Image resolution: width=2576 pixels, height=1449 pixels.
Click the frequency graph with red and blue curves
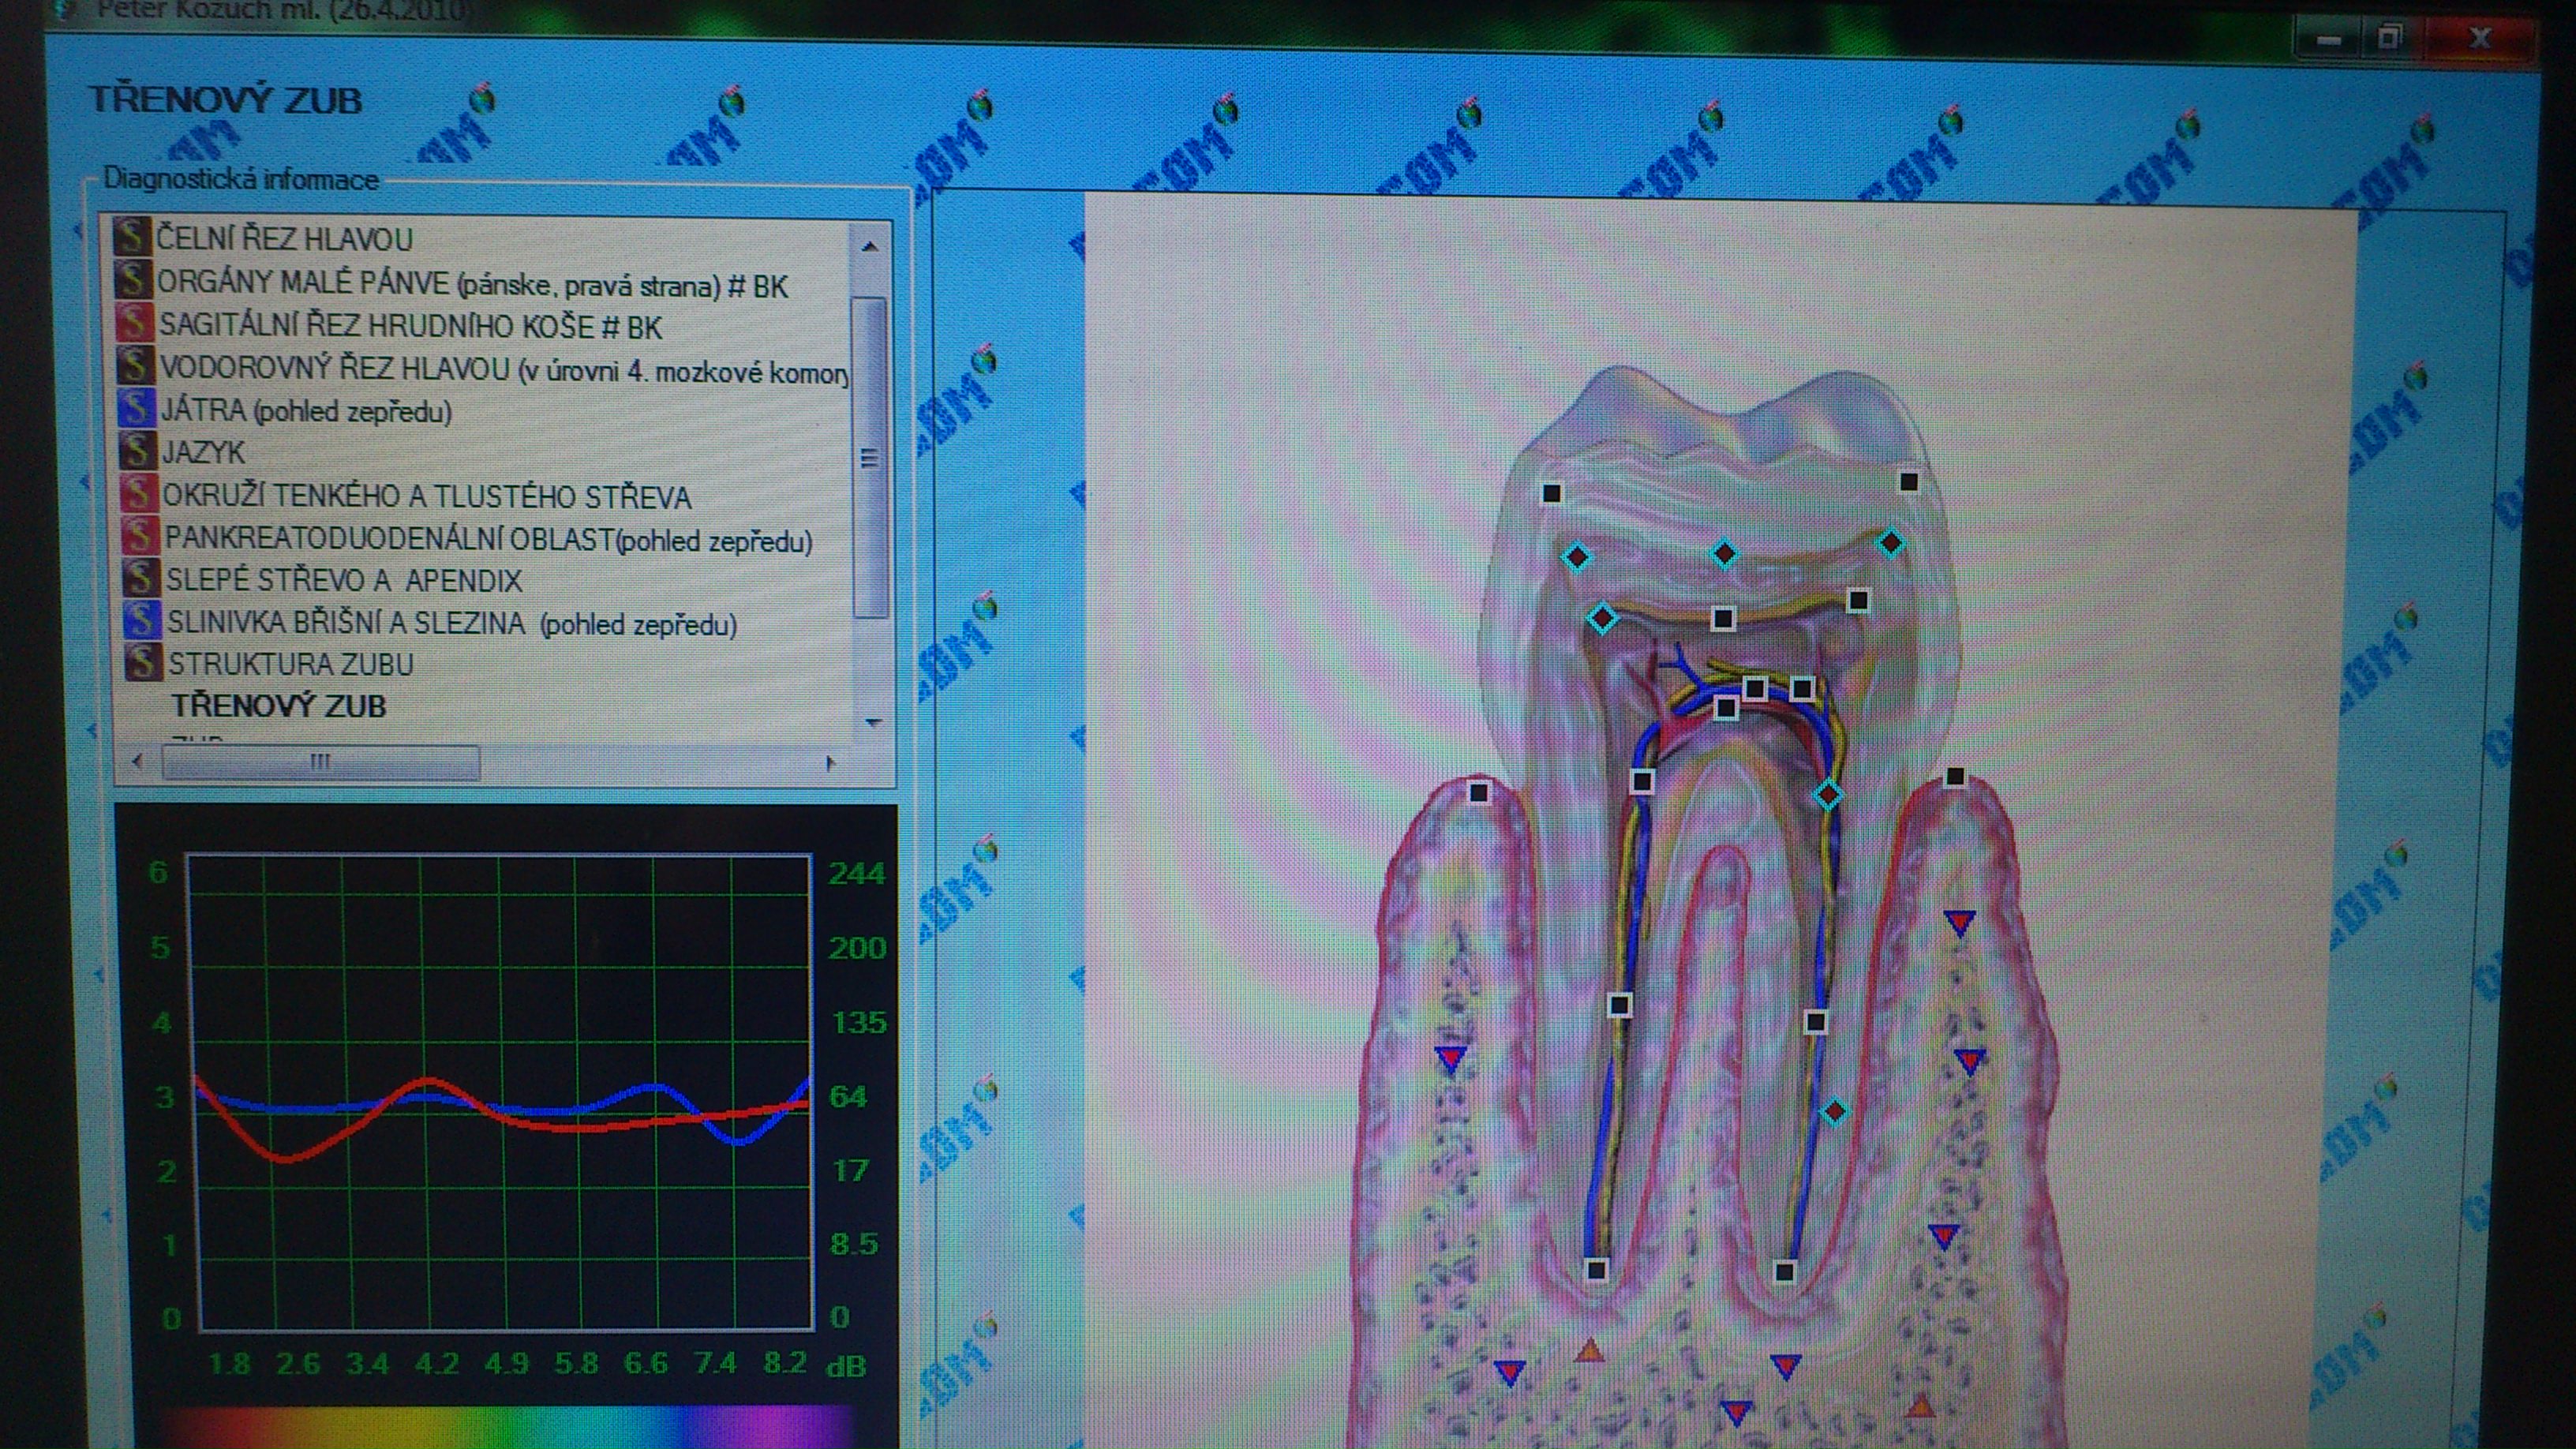tap(502, 1092)
